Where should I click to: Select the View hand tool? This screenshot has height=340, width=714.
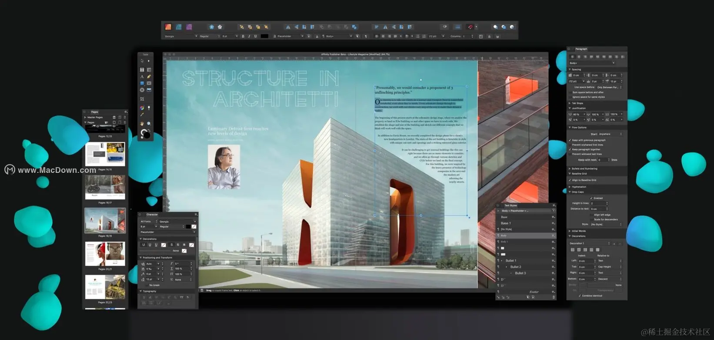(x=142, y=124)
